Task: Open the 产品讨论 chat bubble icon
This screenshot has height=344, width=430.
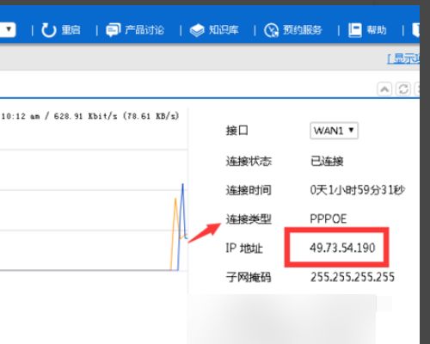Action: click(113, 30)
